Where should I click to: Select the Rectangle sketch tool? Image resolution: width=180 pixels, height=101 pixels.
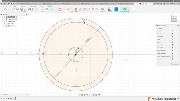[18, 9]
